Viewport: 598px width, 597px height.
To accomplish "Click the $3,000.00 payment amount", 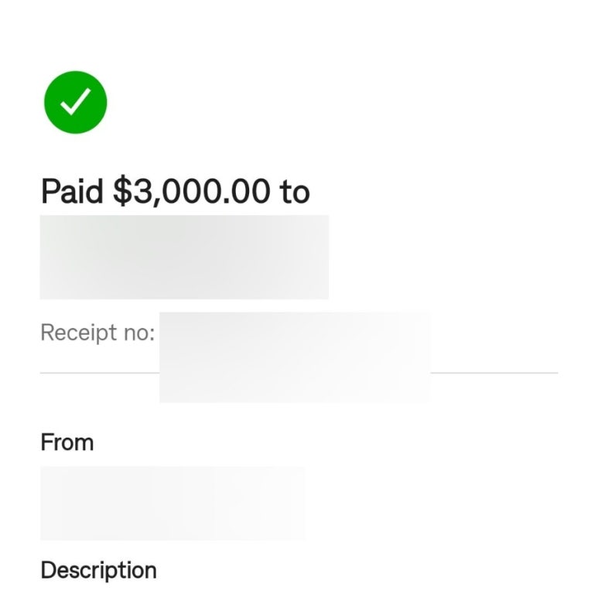I will point(192,191).
